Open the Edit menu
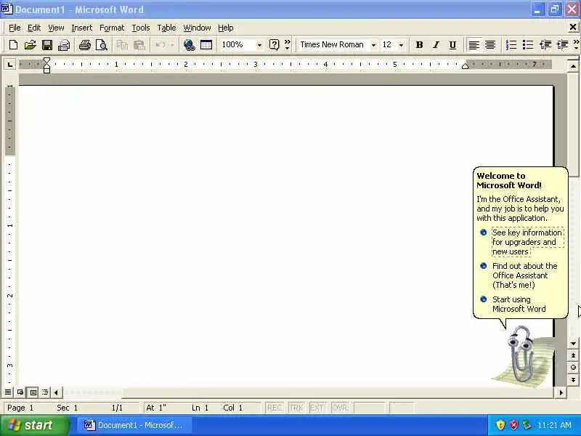The height and width of the screenshot is (436, 581). [34, 28]
